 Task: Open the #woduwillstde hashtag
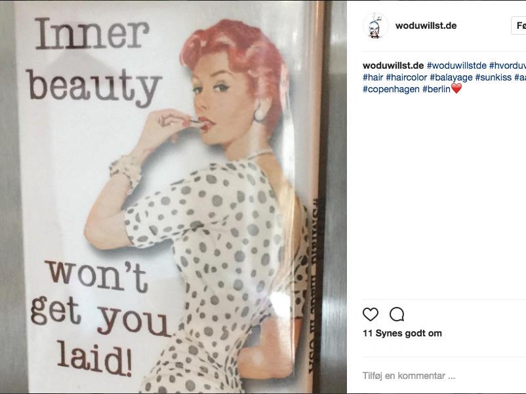coord(456,65)
